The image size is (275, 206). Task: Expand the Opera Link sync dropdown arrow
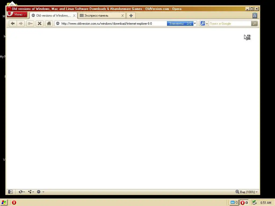(x=24, y=192)
